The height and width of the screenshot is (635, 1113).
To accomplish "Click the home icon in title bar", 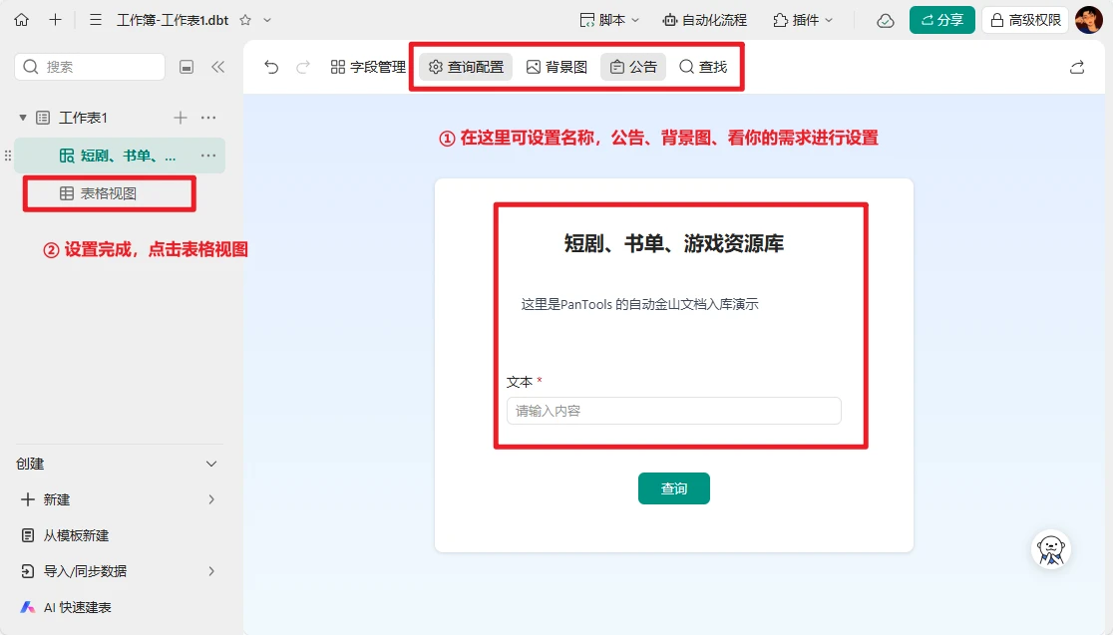I will pyautogui.click(x=22, y=20).
